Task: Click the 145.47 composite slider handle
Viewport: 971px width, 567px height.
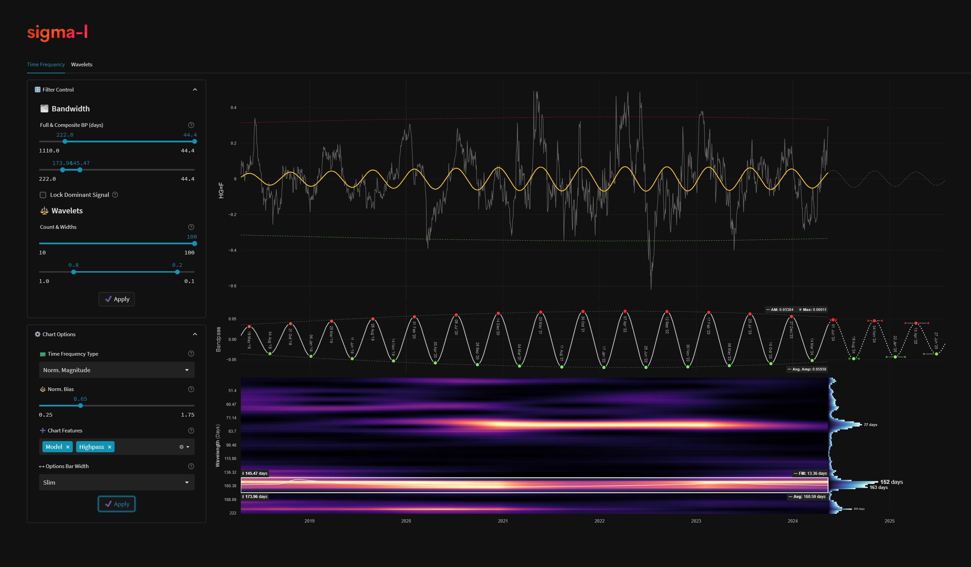Action: point(80,170)
